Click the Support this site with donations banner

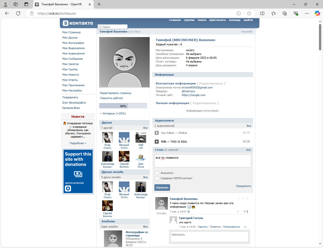78,171
